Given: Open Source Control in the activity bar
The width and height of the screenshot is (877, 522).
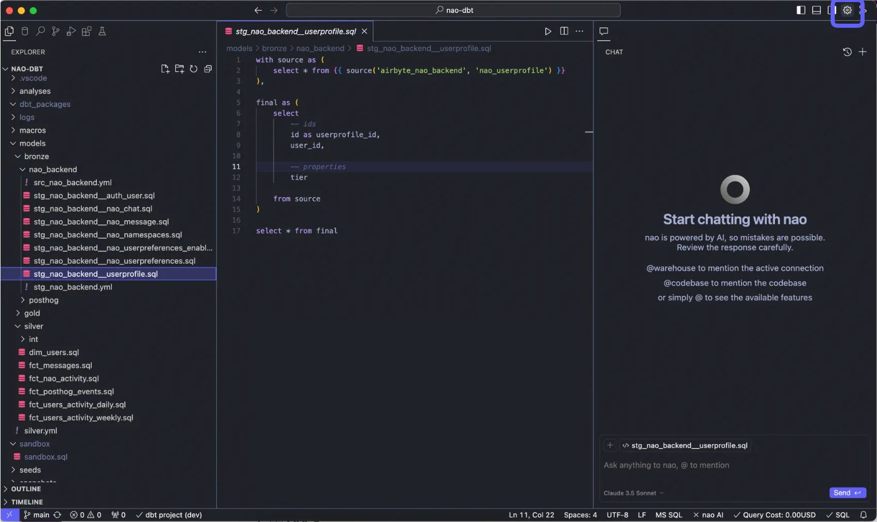Looking at the screenshot, I should click(x=56, y=31).
